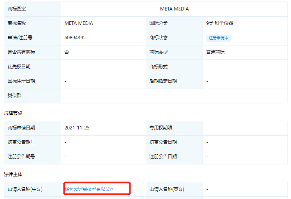Click the 商标状态 label cell
291x199 pixels.
(174, 38)
